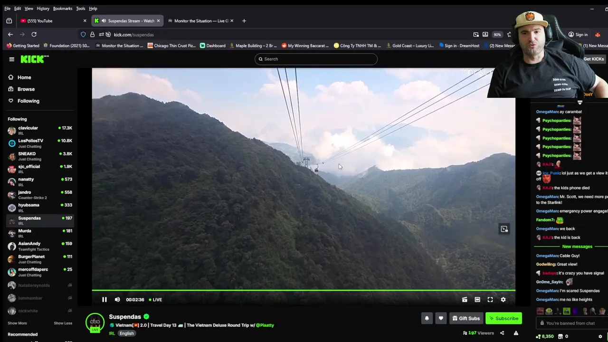Open the video player settings gear
The width and height of the screenshot is (608, 342).
click(x=503, y=300)
